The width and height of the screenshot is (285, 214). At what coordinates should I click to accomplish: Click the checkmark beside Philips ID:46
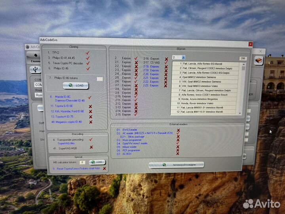(x=88, y=69)
